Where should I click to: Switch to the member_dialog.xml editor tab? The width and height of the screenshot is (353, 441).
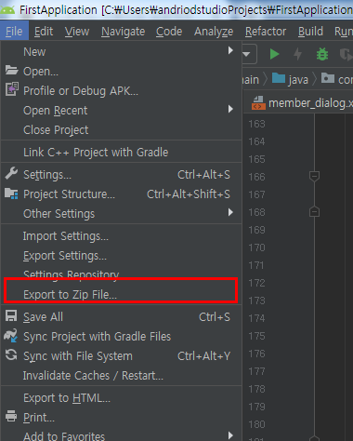tap(302, 103)
